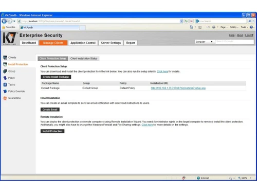Viewport: 257px width, 193px height.
Task: Switch to Client Installation Status tab
Action: [84, 59]
